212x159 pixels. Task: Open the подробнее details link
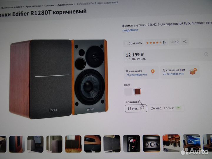coord(130,30)
